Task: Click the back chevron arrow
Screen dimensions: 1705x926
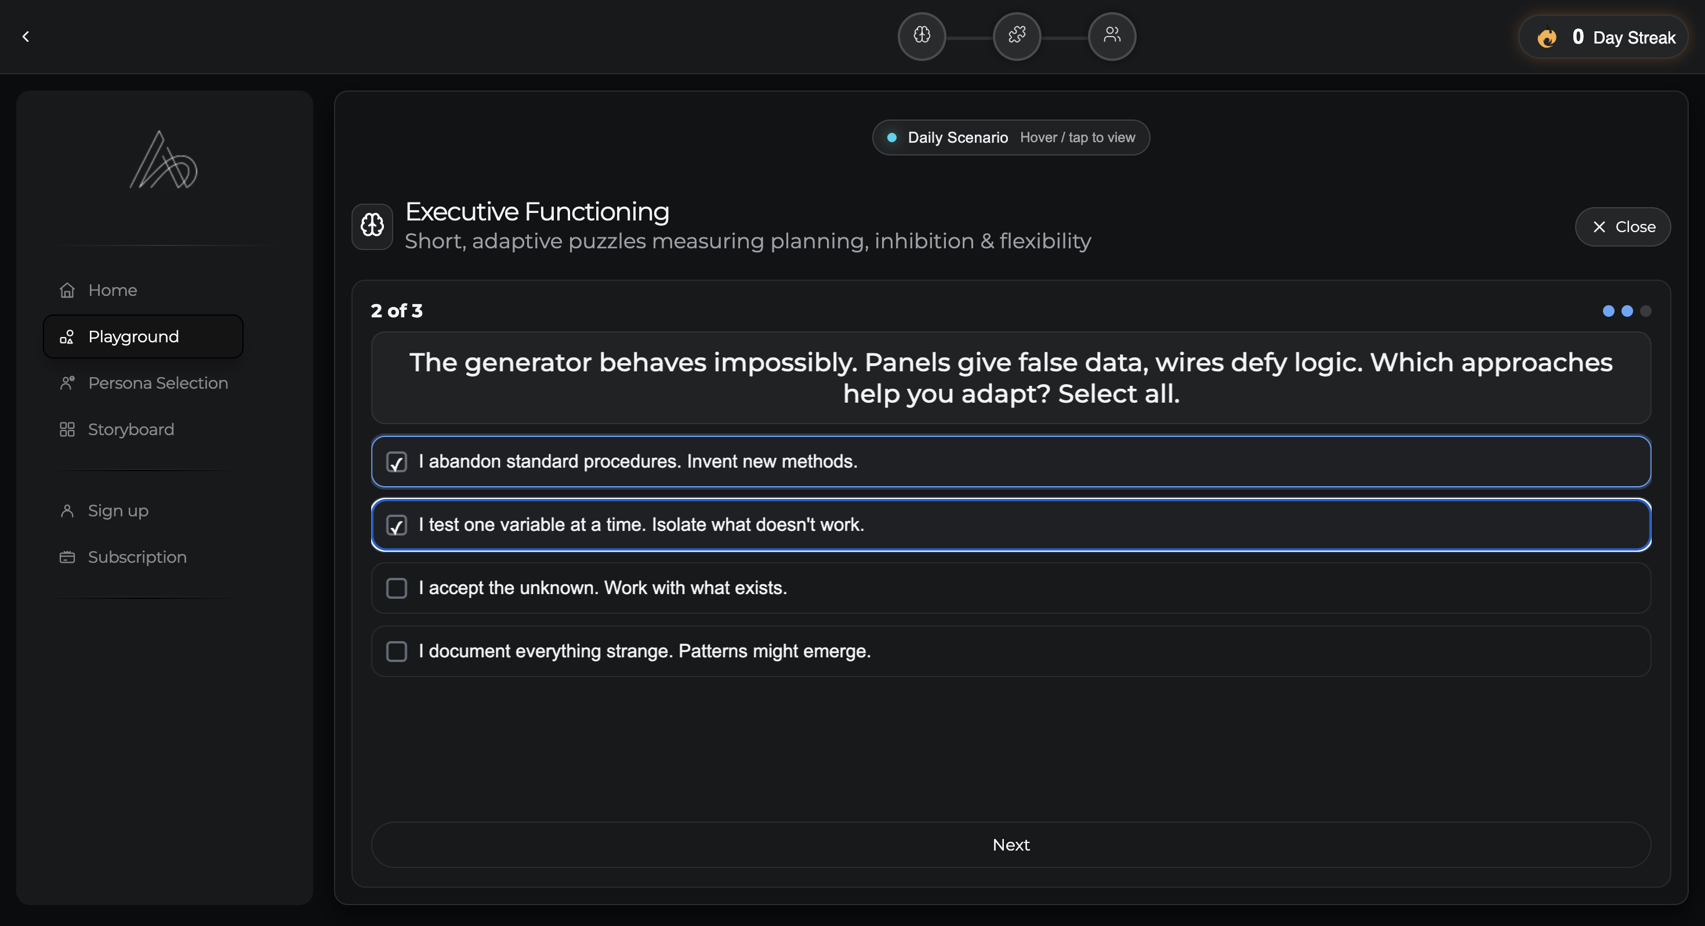Action: [x=26, y=37]
